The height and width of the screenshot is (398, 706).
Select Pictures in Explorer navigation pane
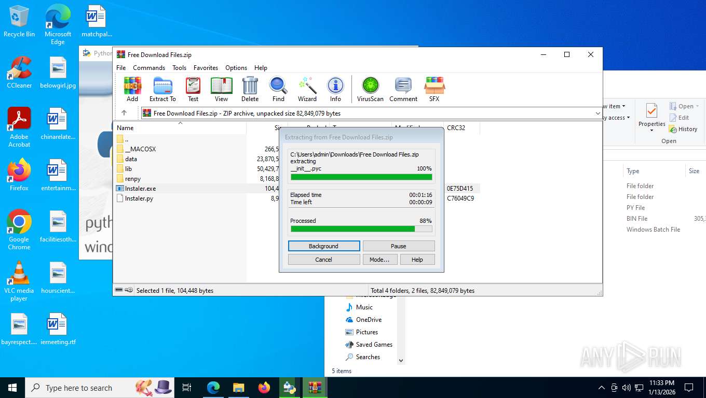click(x=366, y=332)
